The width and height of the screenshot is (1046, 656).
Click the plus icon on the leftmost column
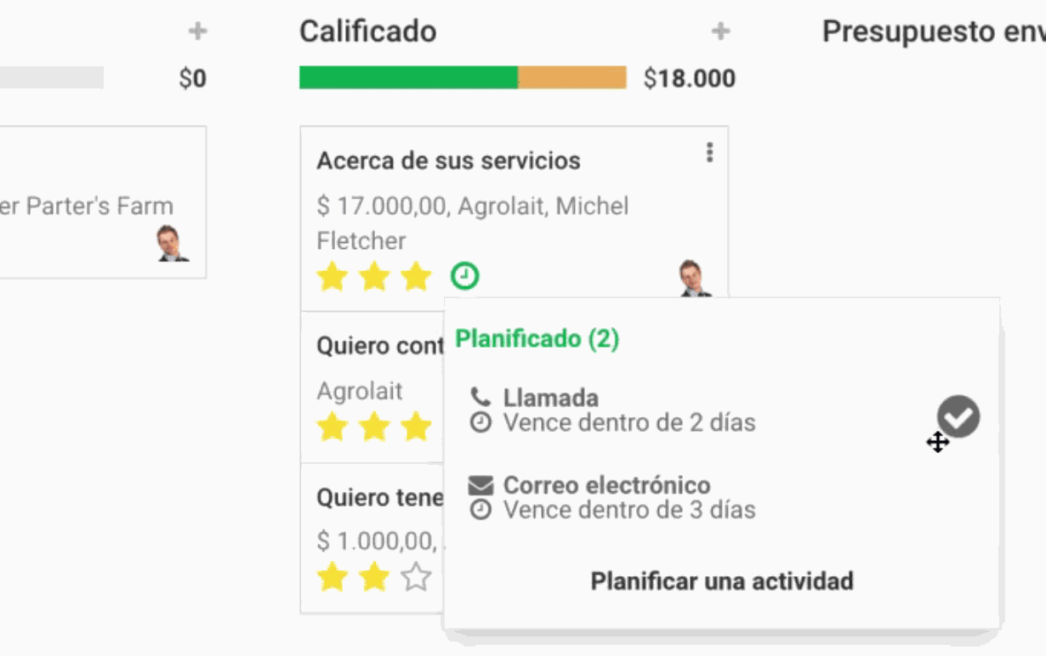[196, 31]
